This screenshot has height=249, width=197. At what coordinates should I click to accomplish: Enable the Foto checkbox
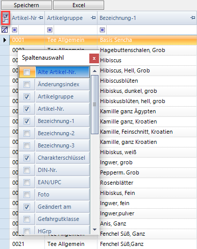pos(27,194)
